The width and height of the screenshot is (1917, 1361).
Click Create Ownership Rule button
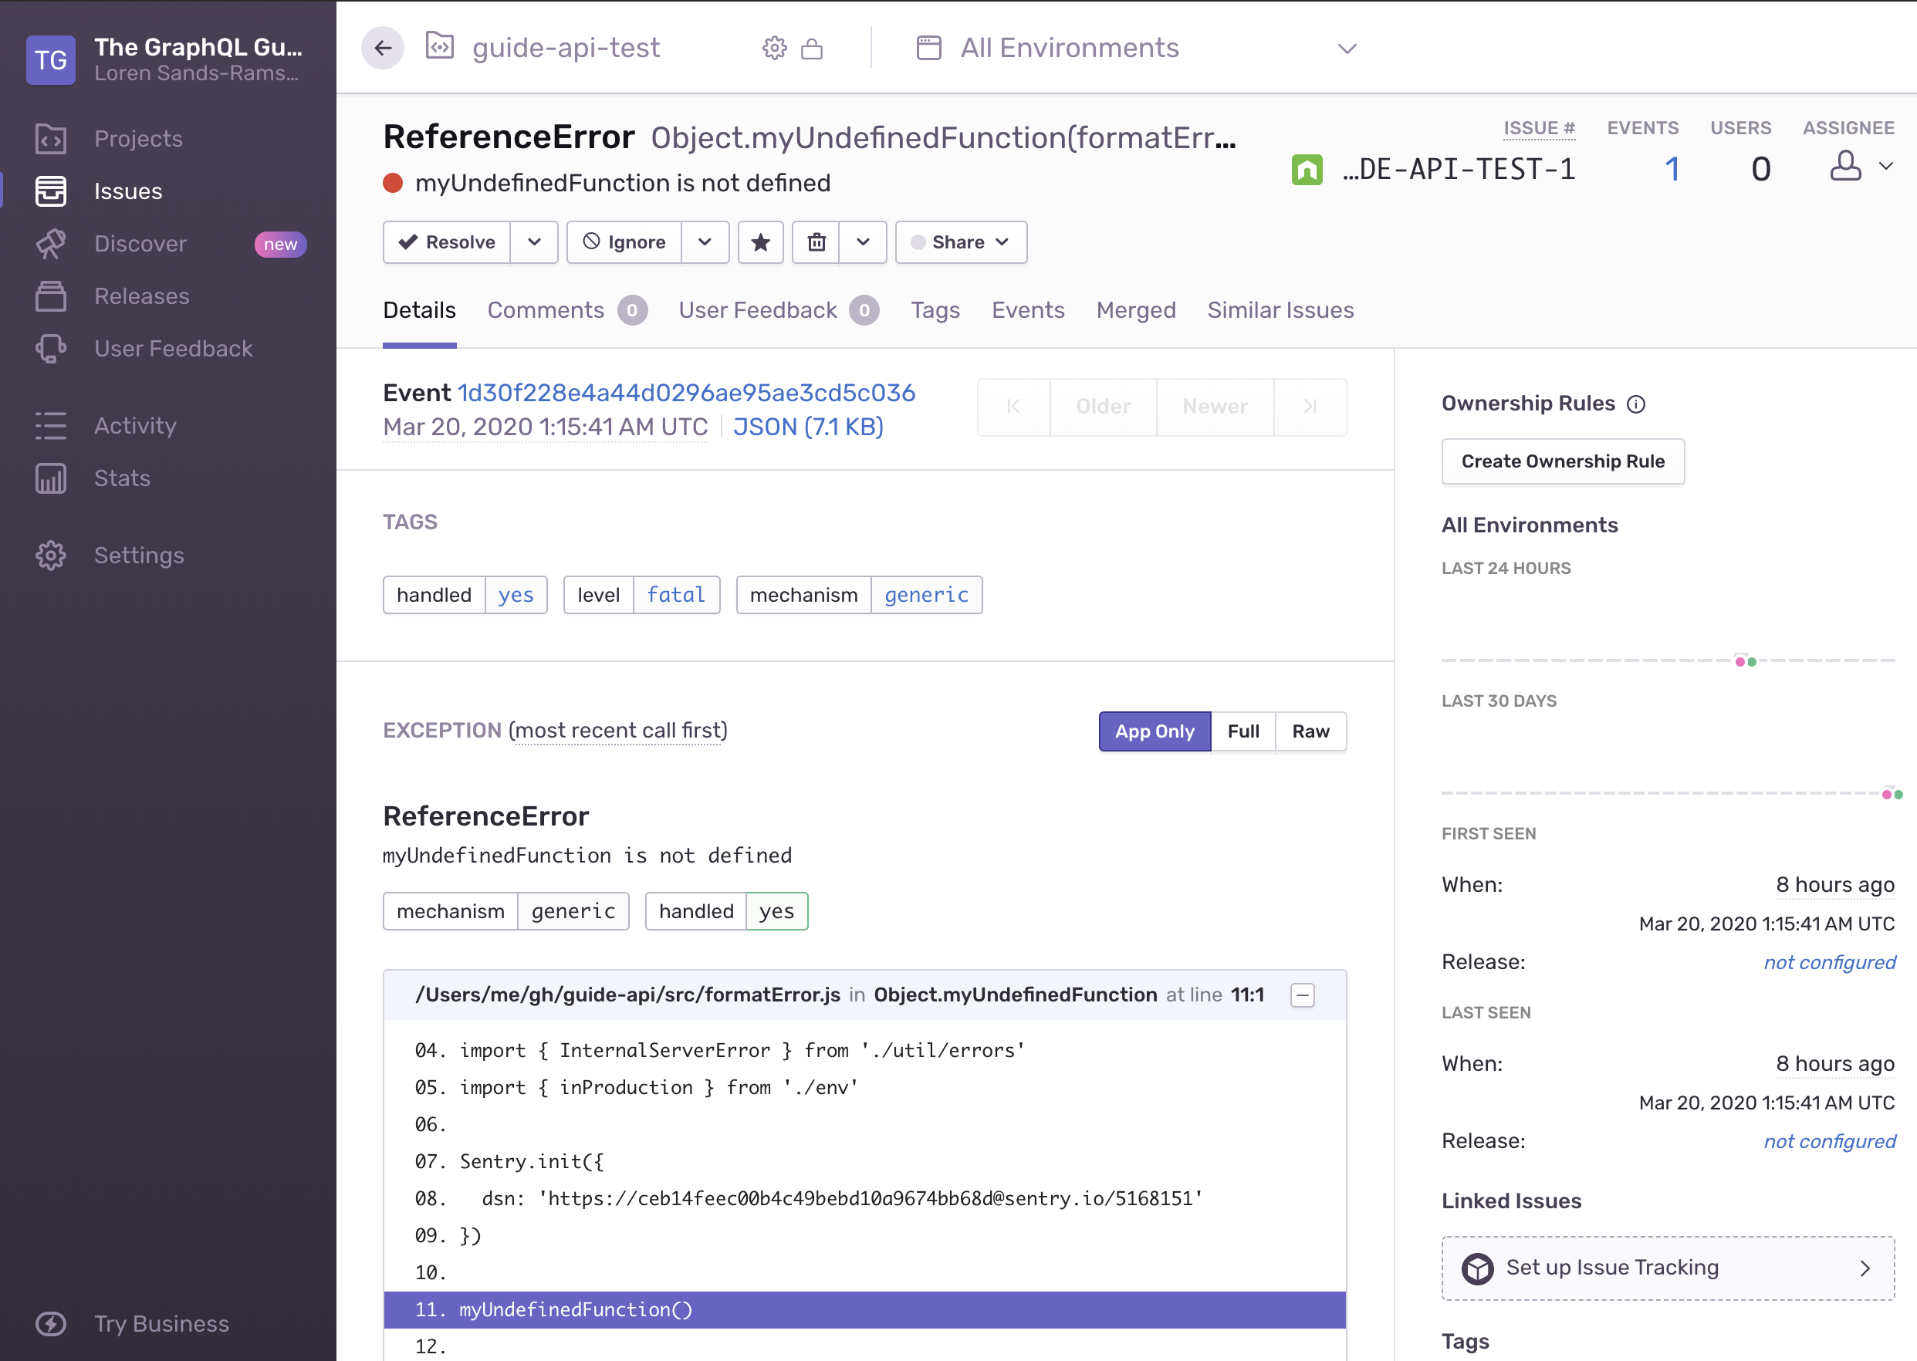click(1563, 461)
